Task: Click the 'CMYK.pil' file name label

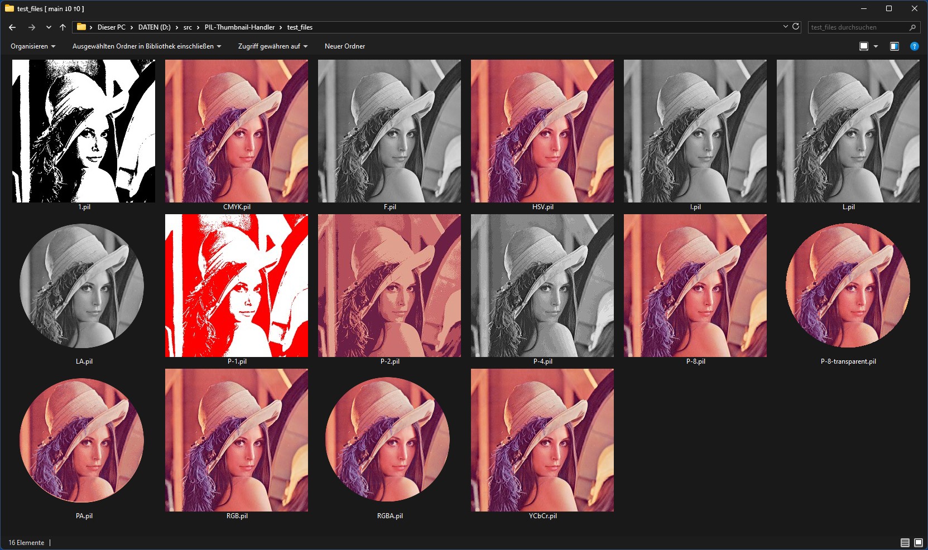Action: coord(237,207)
